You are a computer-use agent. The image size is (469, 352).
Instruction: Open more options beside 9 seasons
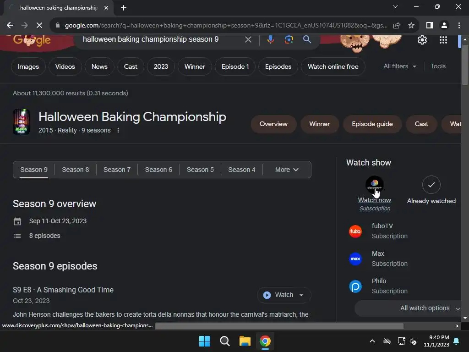click(x=118, y=130)
